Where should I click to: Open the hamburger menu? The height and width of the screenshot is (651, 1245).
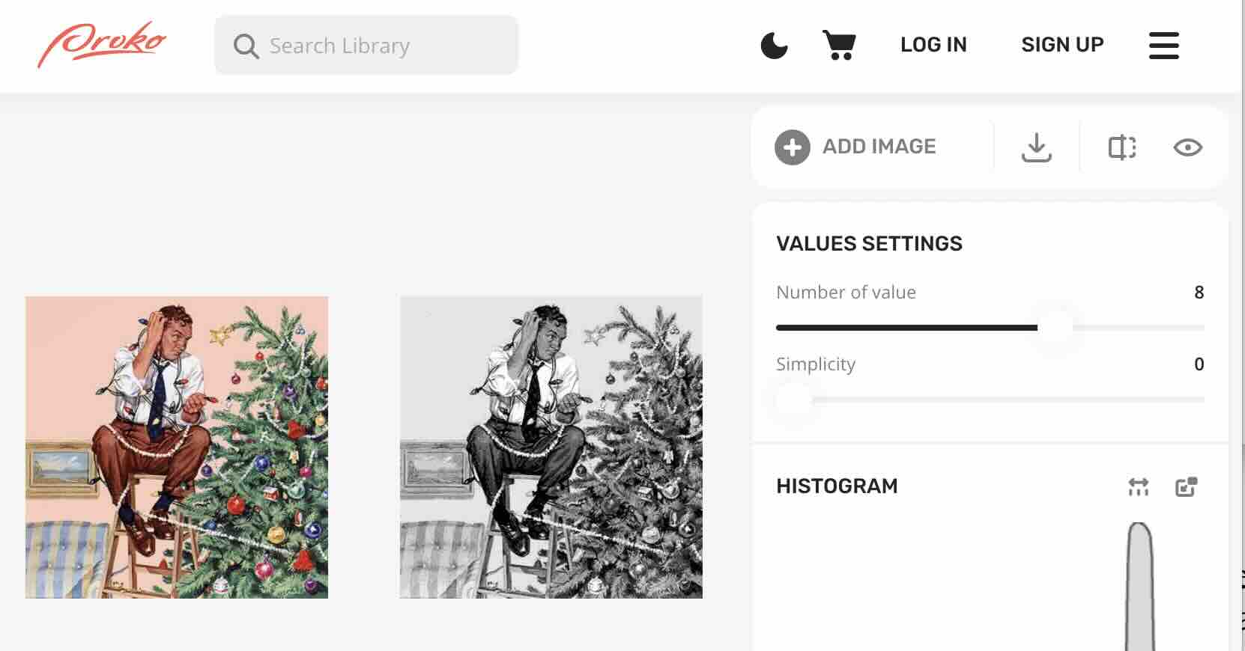1163,46
